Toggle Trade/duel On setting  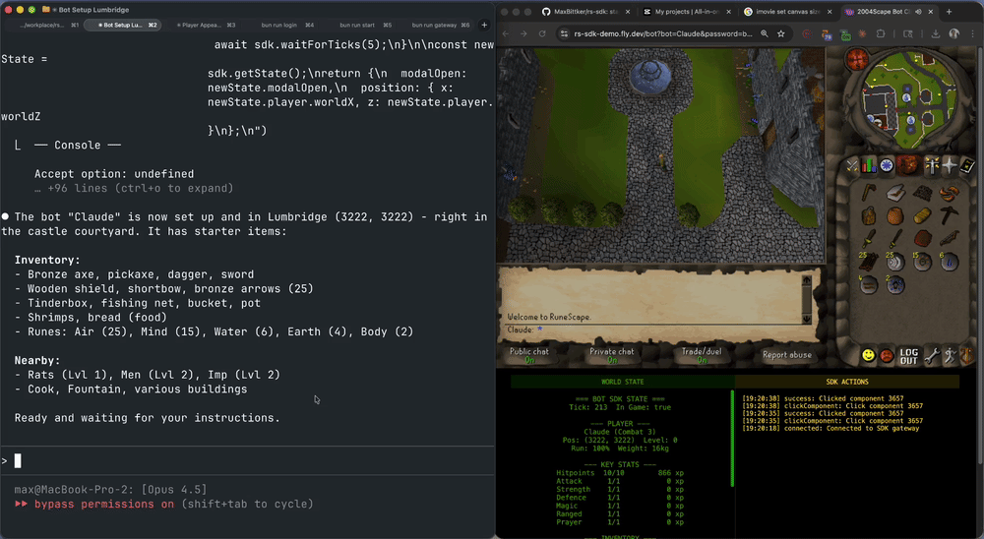click(x=702, y=355)
